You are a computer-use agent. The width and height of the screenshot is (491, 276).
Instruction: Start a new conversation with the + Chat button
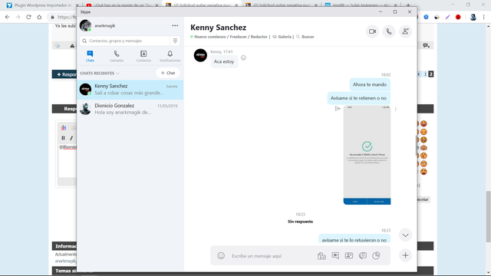coord(168,73)
